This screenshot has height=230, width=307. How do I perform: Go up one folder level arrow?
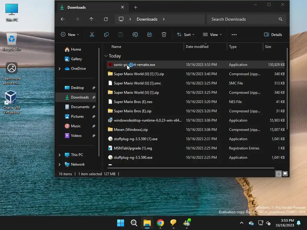[91, 19]
